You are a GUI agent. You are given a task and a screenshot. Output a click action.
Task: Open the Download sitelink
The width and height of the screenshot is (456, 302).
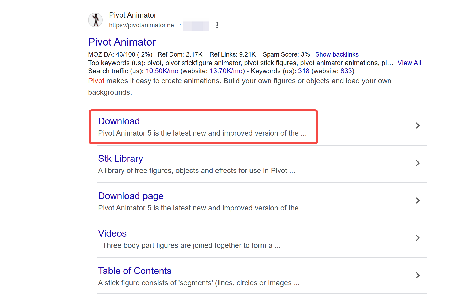click(119, 121)
